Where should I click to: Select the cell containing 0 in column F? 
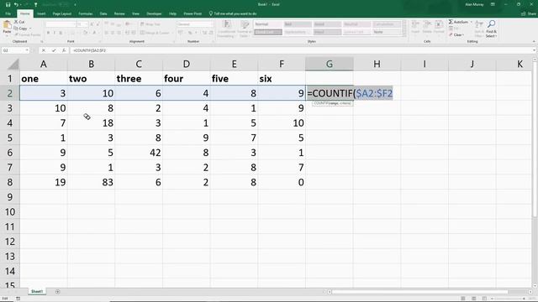tap(282, 182)
